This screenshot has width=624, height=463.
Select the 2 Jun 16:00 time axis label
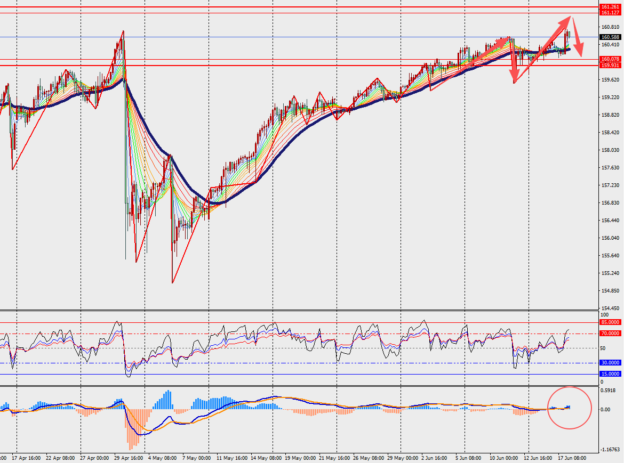point(435,458)
